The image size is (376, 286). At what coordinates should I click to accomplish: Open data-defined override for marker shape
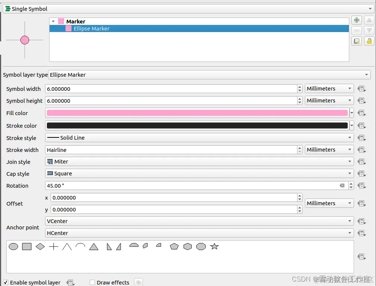(361, 257)
